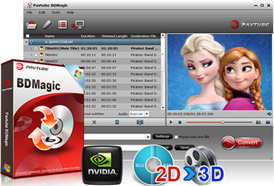Click Trimmed Length cell 00:02:32
Screen dimensions: 274x186
pyautogui.click(x=109, y=74)
